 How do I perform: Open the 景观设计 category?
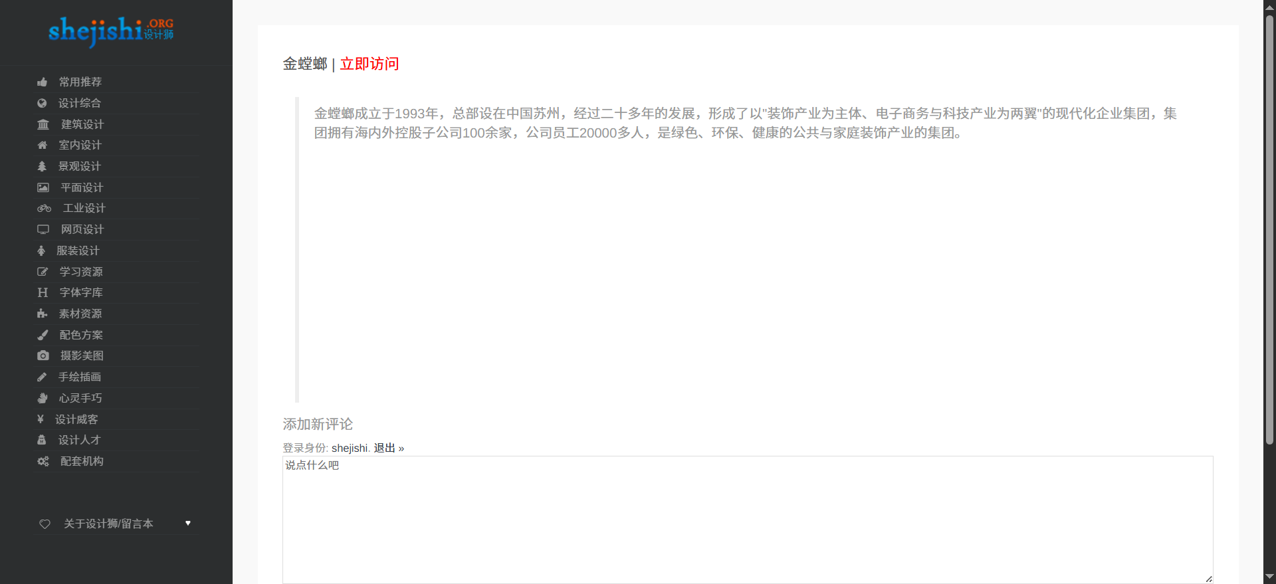click(80, 166)
